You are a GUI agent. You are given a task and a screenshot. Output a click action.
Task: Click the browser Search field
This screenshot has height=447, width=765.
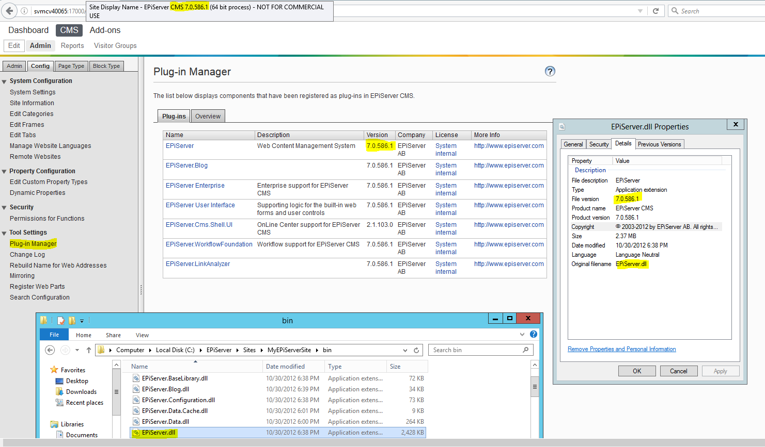click(x=716, y=11)
